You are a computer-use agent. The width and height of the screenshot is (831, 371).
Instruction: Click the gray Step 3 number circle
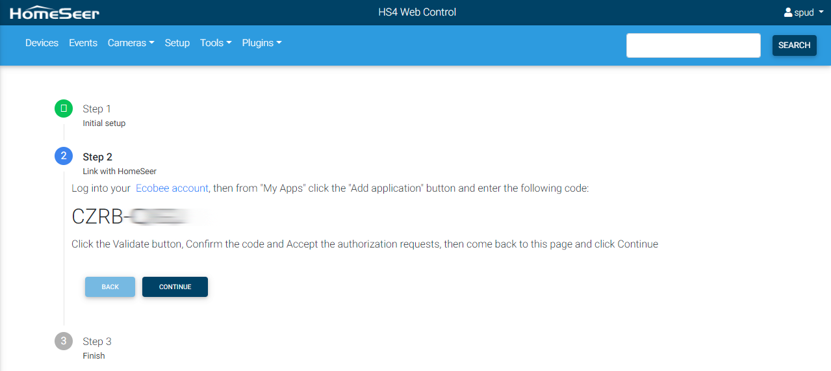pos(64,341)
